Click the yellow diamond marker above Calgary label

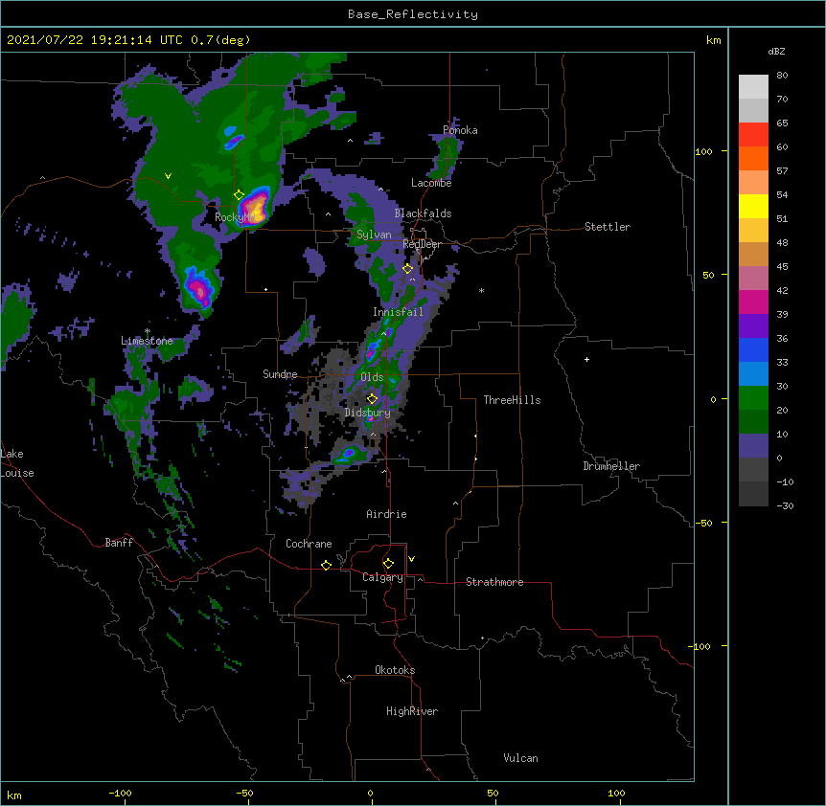(388, 564)
